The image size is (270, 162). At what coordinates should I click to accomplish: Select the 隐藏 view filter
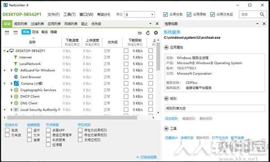[54, 32]
